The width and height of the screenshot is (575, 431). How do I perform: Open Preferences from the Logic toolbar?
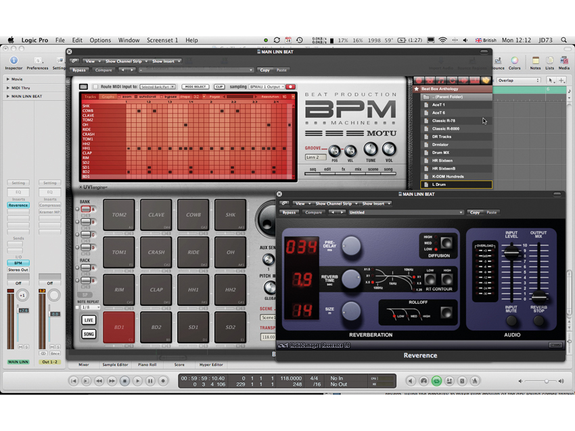(37, 60)
